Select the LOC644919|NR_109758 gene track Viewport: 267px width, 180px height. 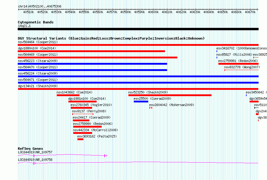(x=138, y=163)
